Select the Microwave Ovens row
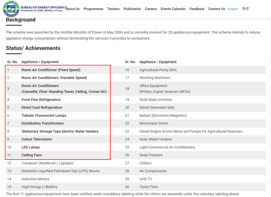The width and height of the screenshot is (271, 197). click(x=154, y=123)
